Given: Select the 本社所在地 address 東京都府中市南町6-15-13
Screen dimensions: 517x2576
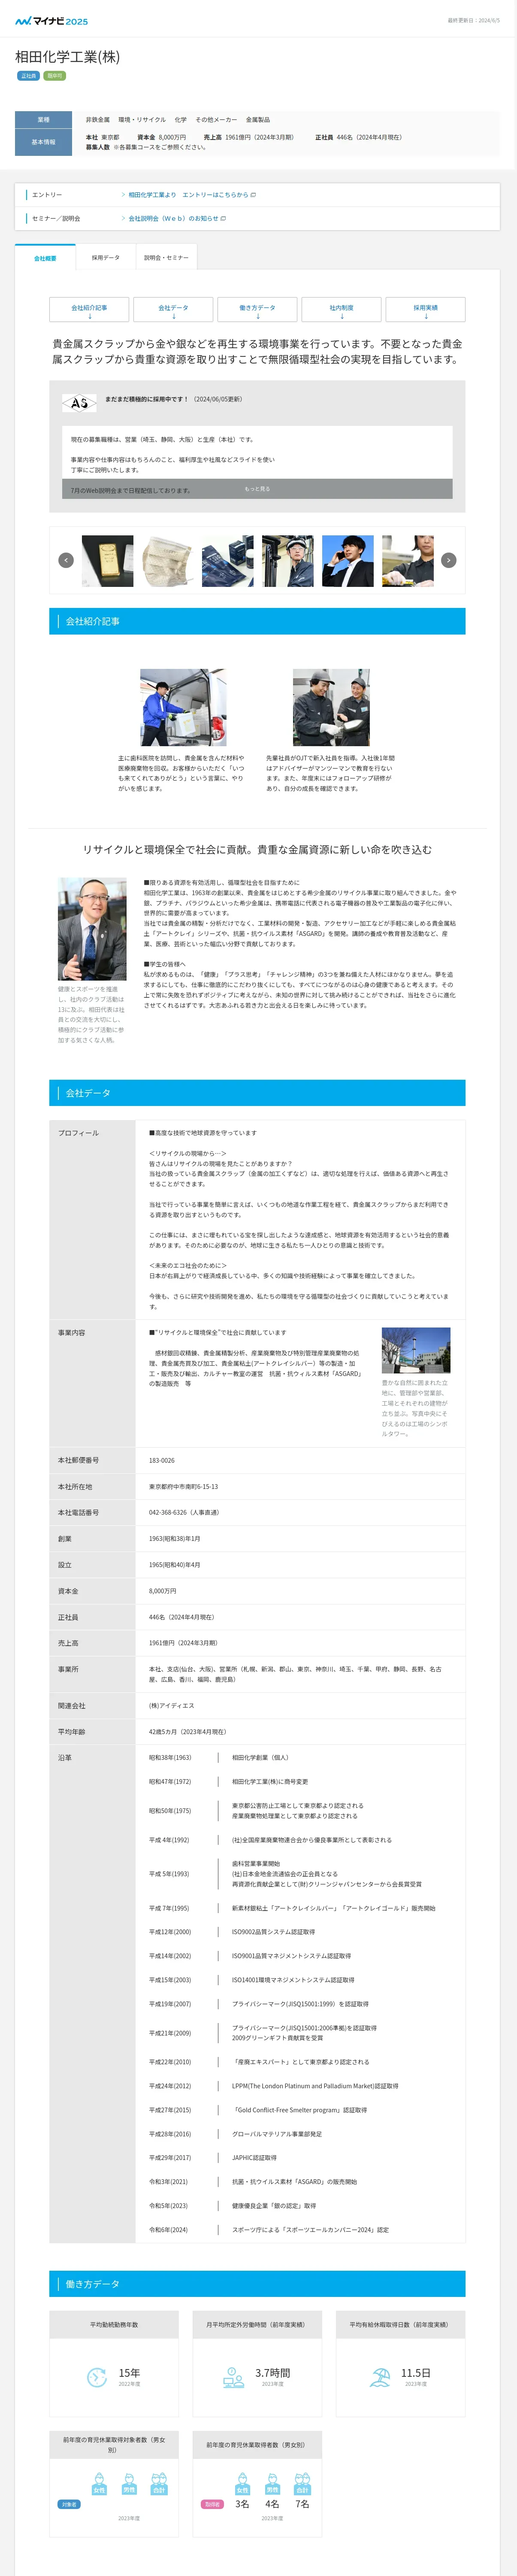Looking at the screenshot, I should click(184, 1487).
